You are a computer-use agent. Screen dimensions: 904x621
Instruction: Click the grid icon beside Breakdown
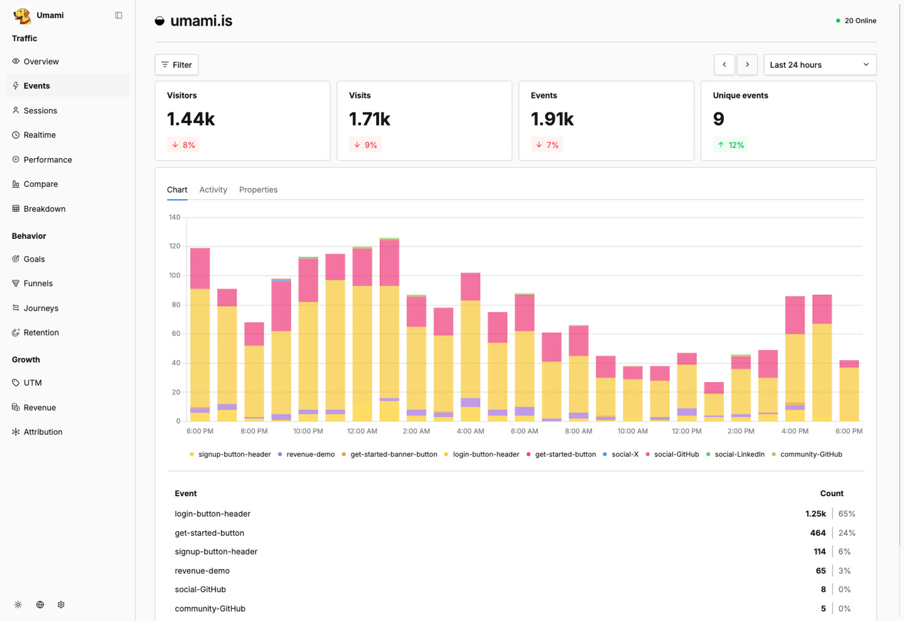pyautogui.click(x=16, y=208)
